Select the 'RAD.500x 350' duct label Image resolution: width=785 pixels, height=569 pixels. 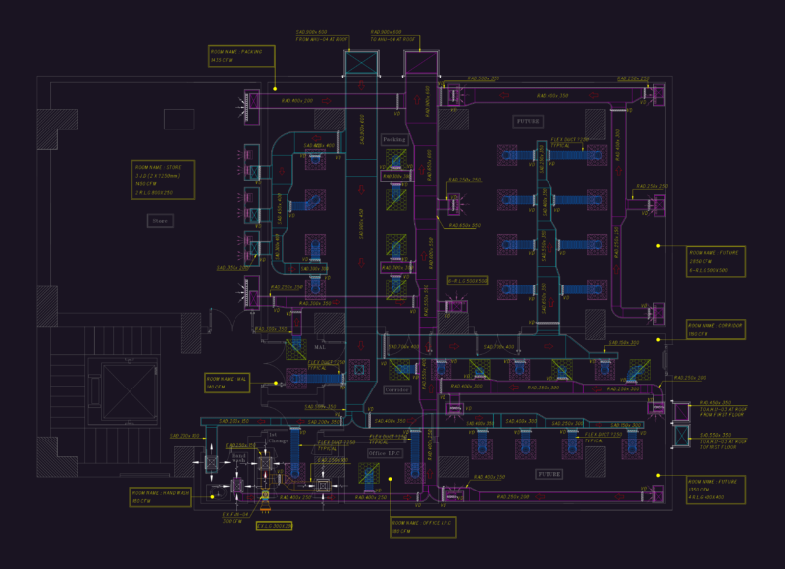tap(484, 78)
